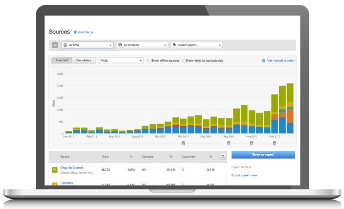This screenshot has width=344, height=209.
Task: Switch to the Standard chart tab
Action: 62,61
